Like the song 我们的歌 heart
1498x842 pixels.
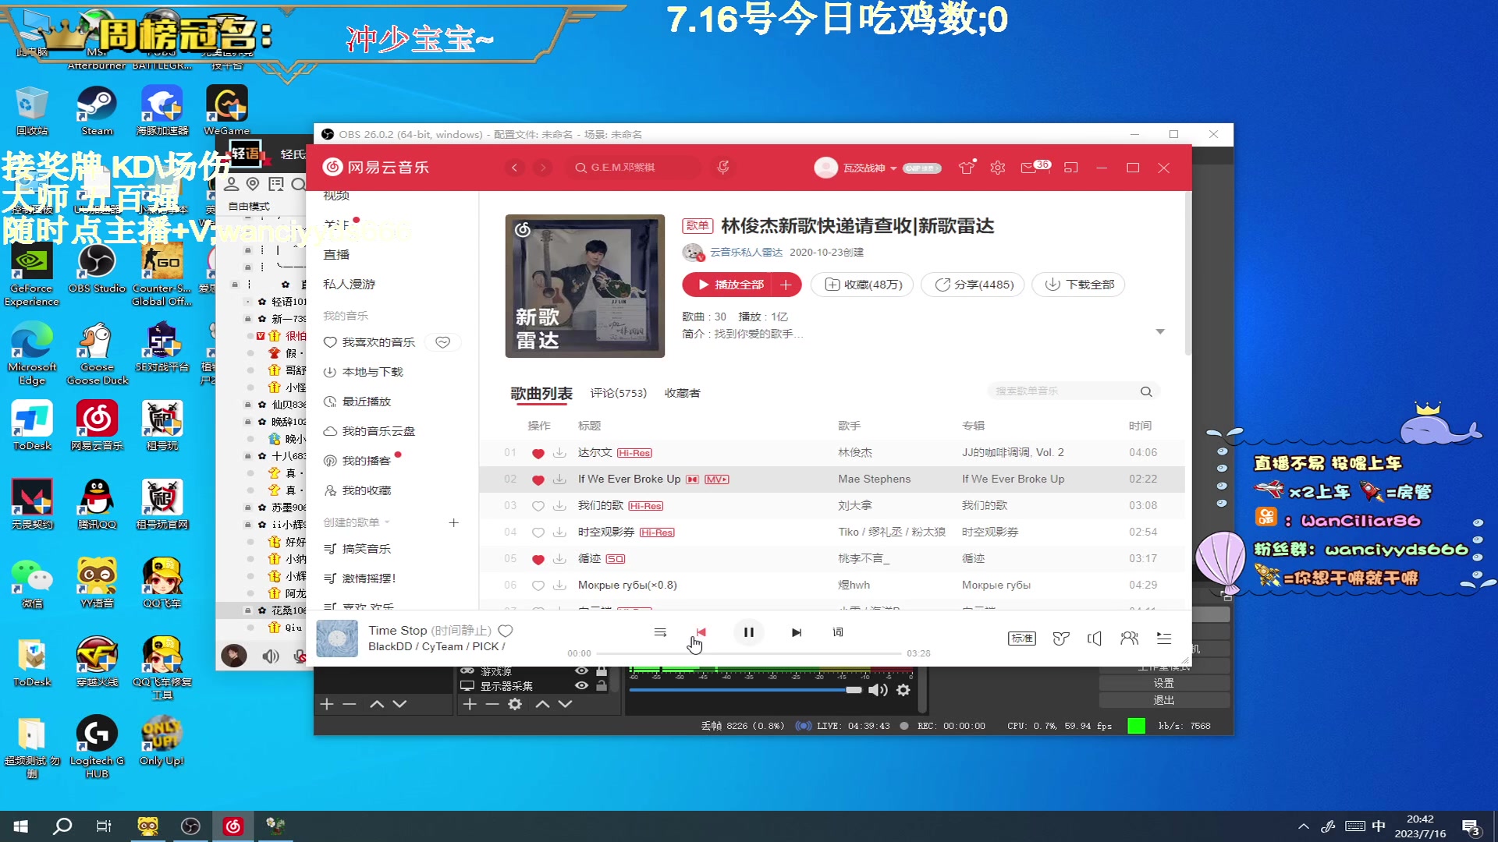tap(538, 506)
